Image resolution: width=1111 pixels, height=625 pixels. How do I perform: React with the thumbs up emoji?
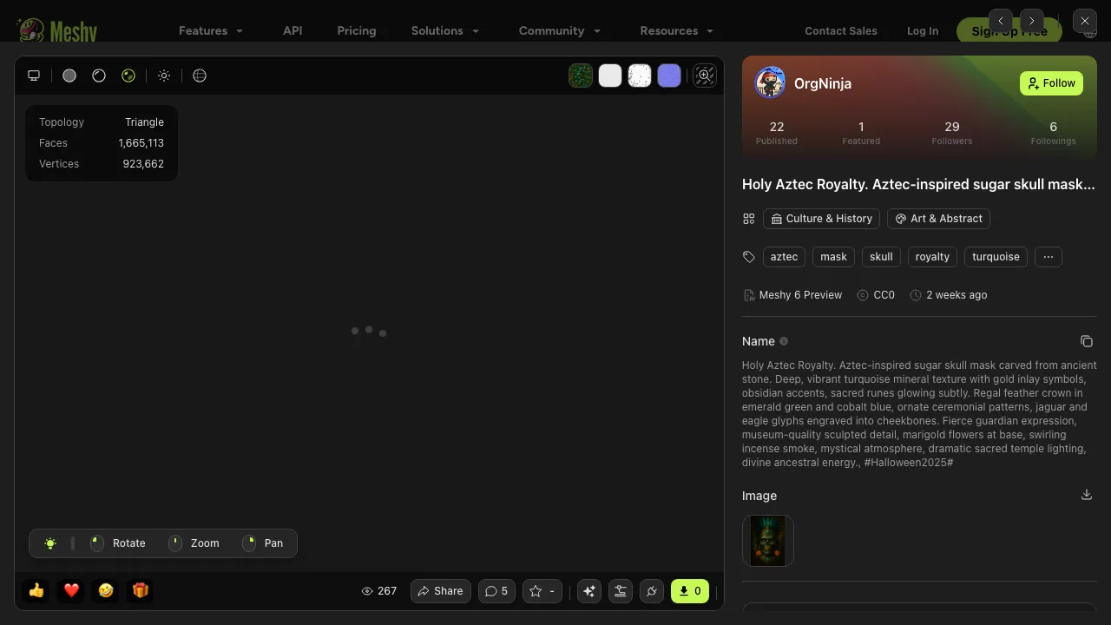[36, 590]
